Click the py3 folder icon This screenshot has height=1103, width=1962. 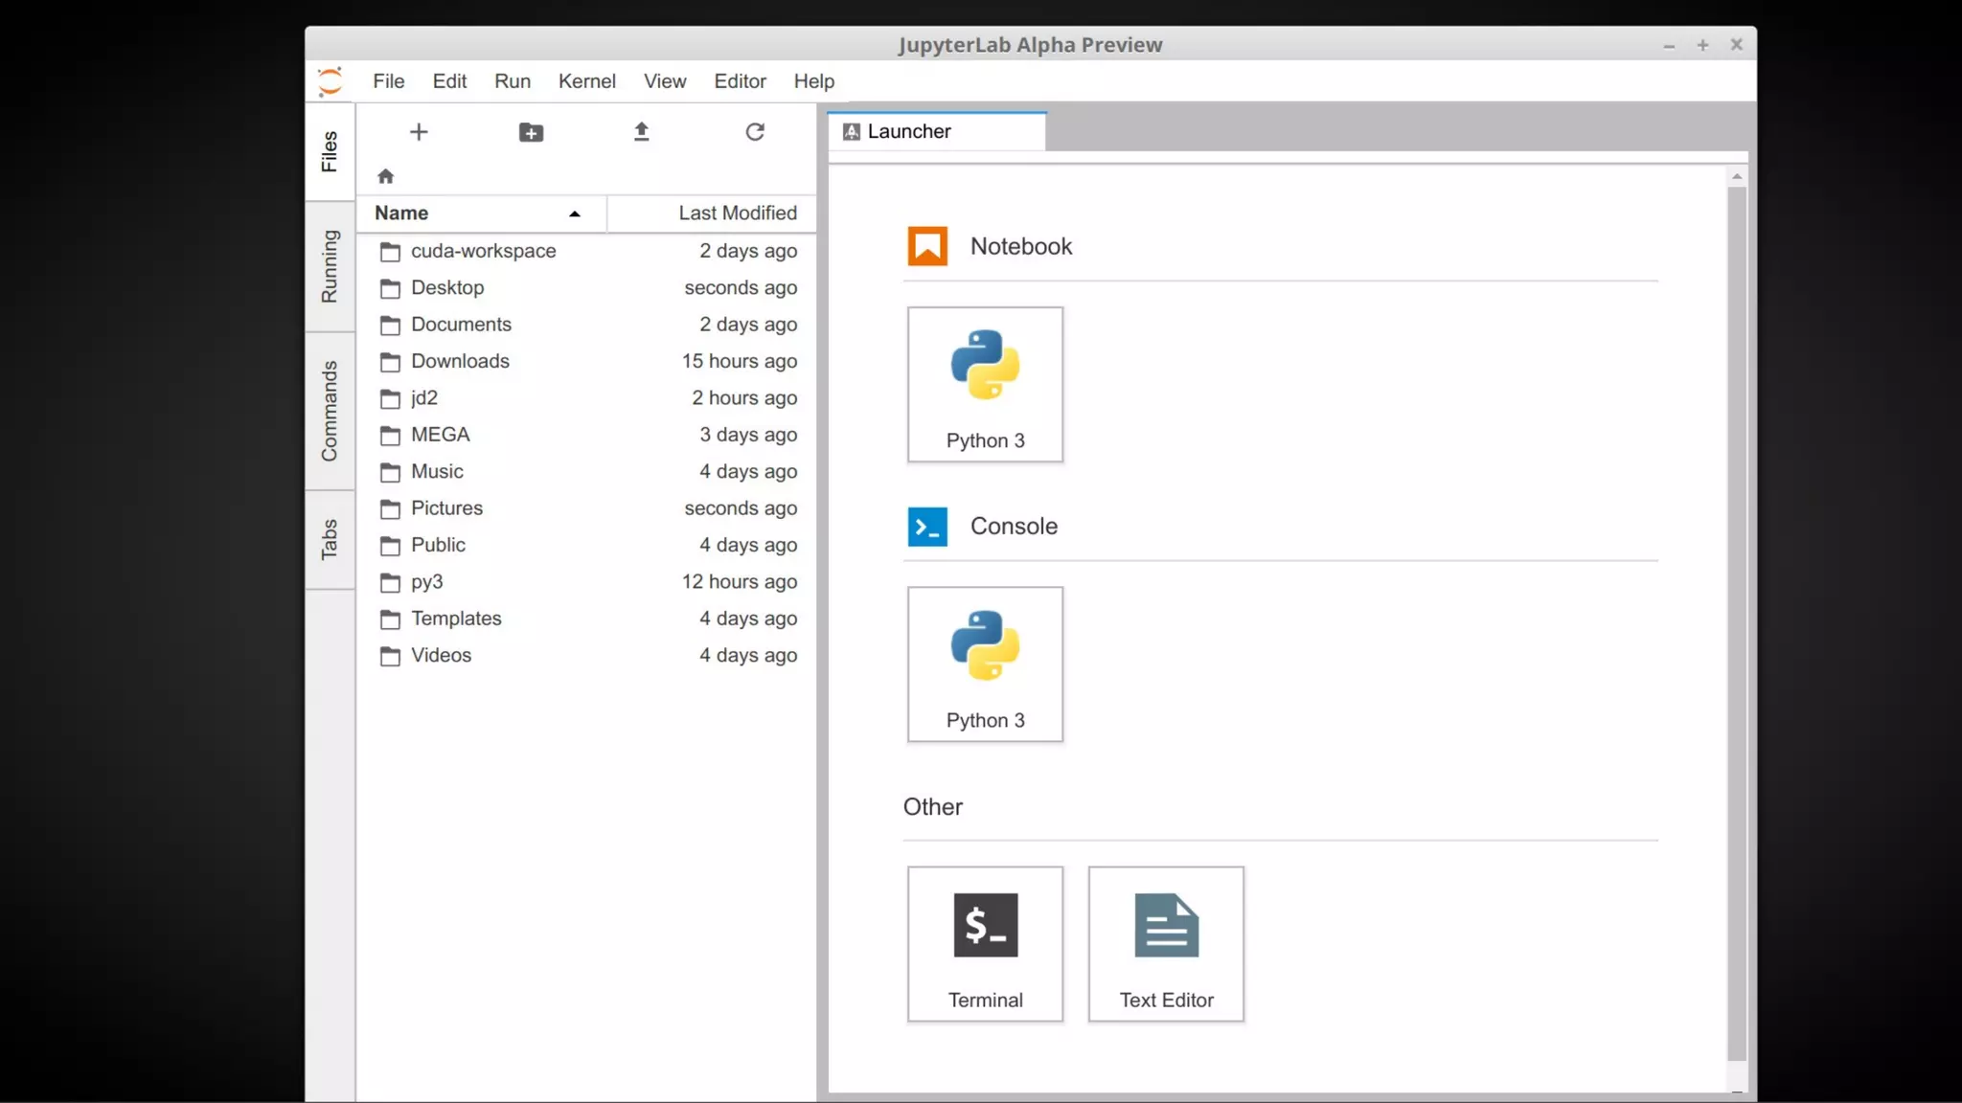pos(390,582)
